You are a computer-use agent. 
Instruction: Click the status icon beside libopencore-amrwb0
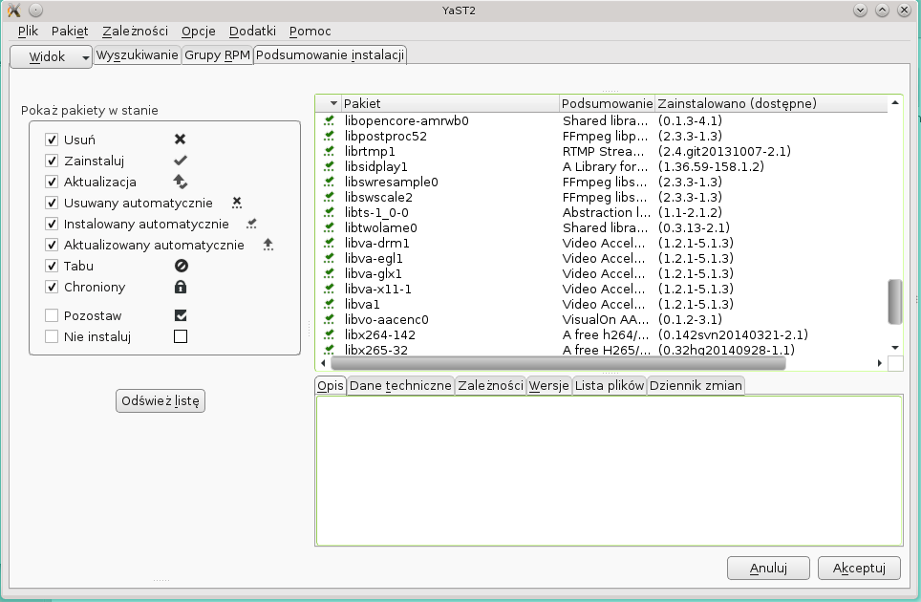330,121
